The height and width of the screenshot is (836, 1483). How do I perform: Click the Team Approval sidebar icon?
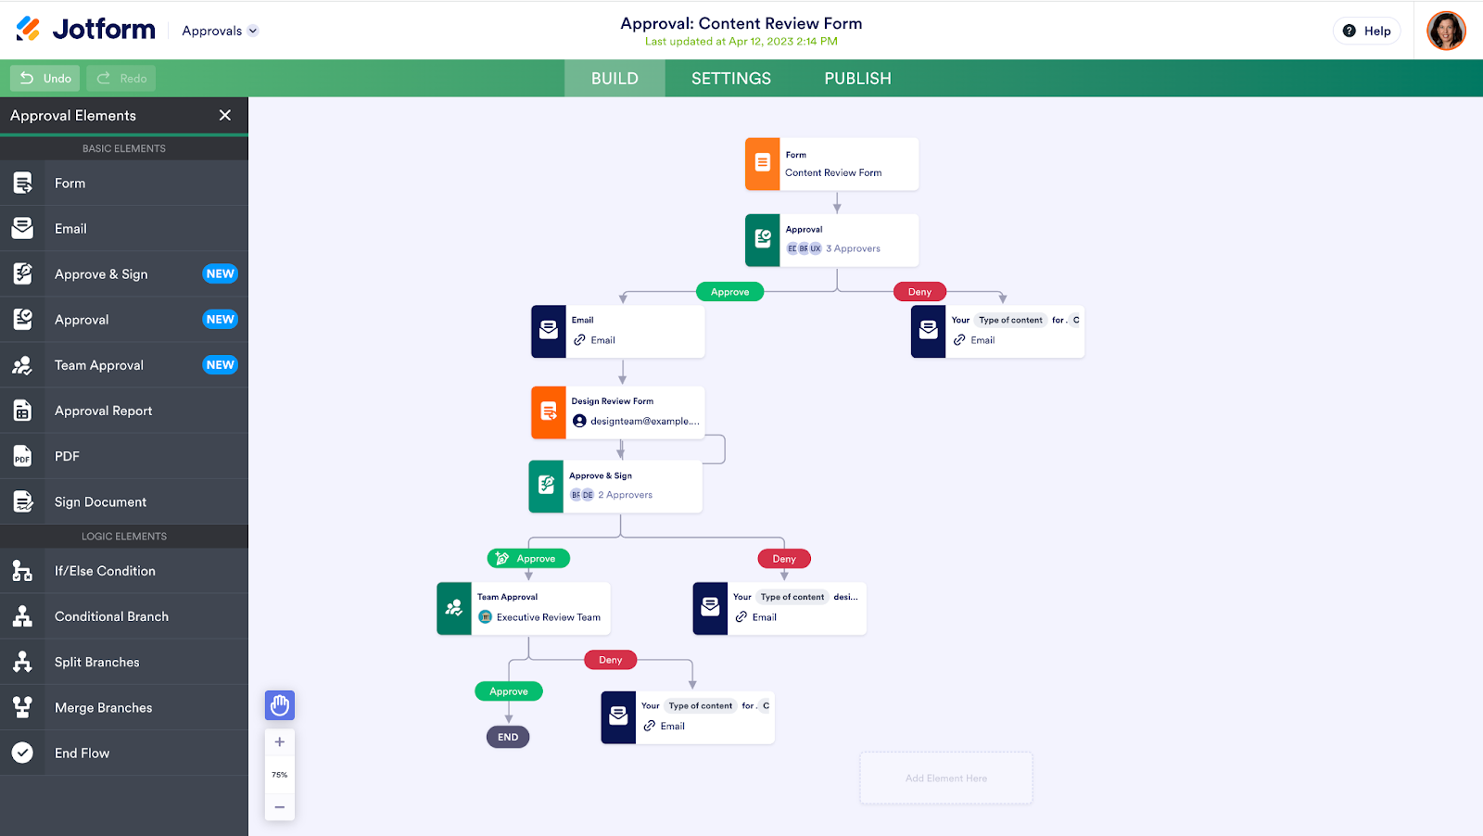click(22, 365)
